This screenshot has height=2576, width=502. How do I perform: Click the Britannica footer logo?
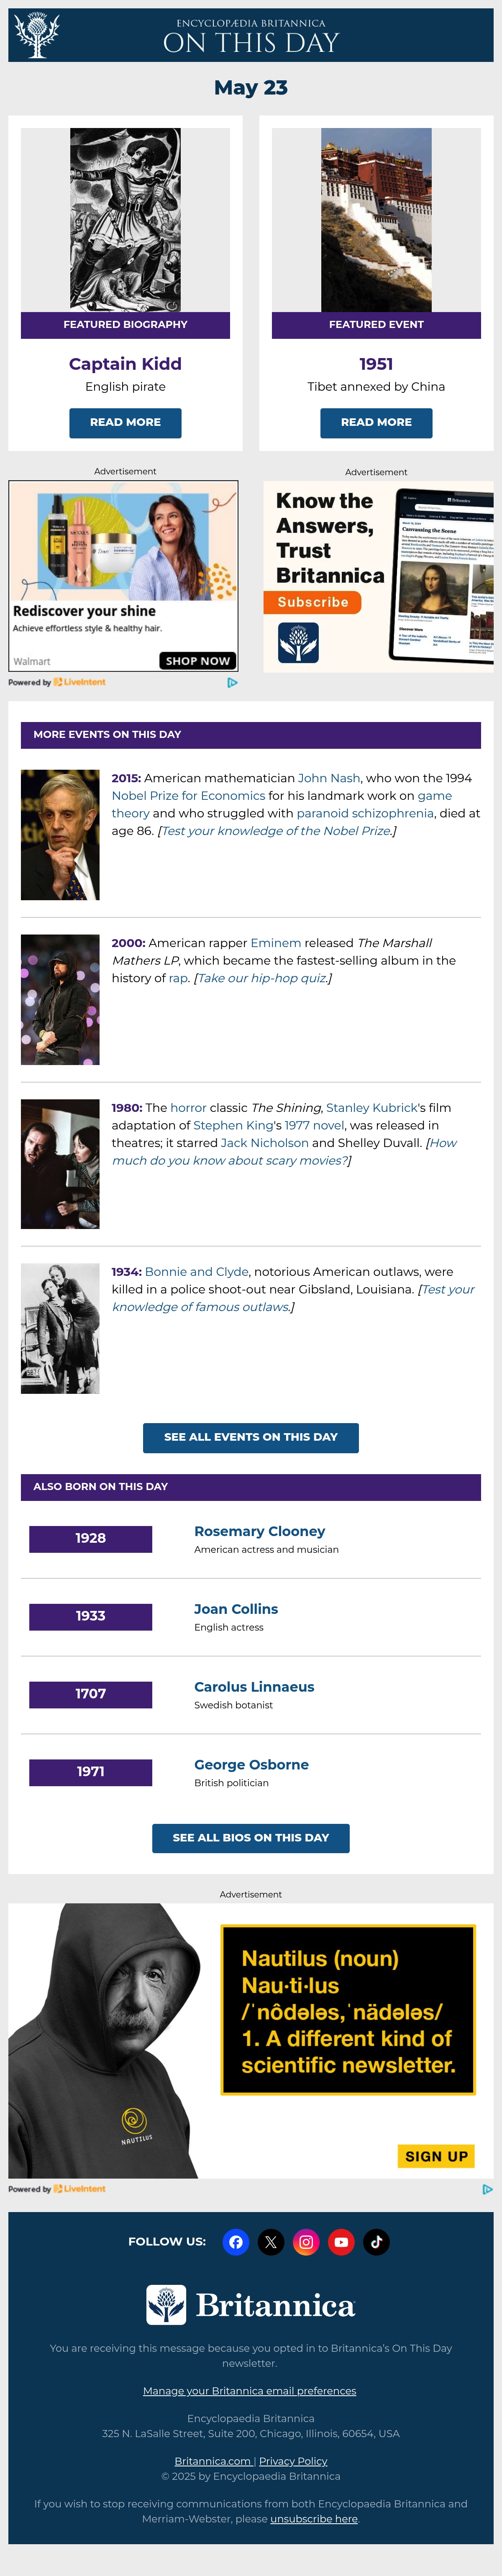pyautogui.click(x=251, y=2305)
